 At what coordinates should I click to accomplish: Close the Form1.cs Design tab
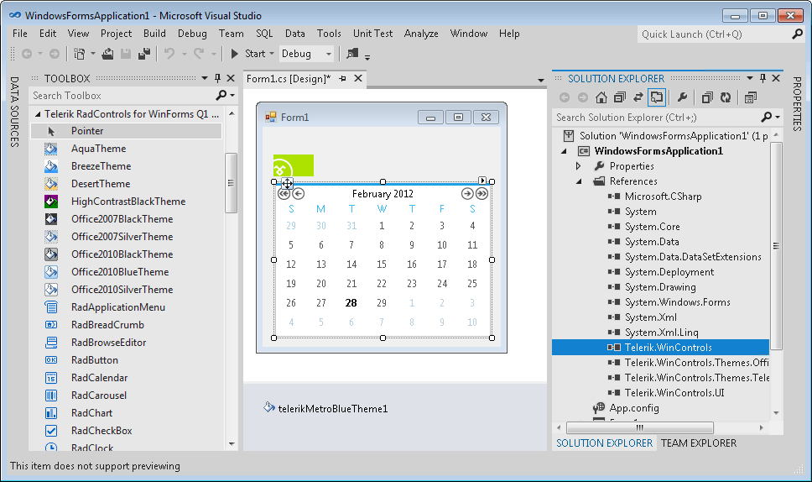click(x=358, y=78)
